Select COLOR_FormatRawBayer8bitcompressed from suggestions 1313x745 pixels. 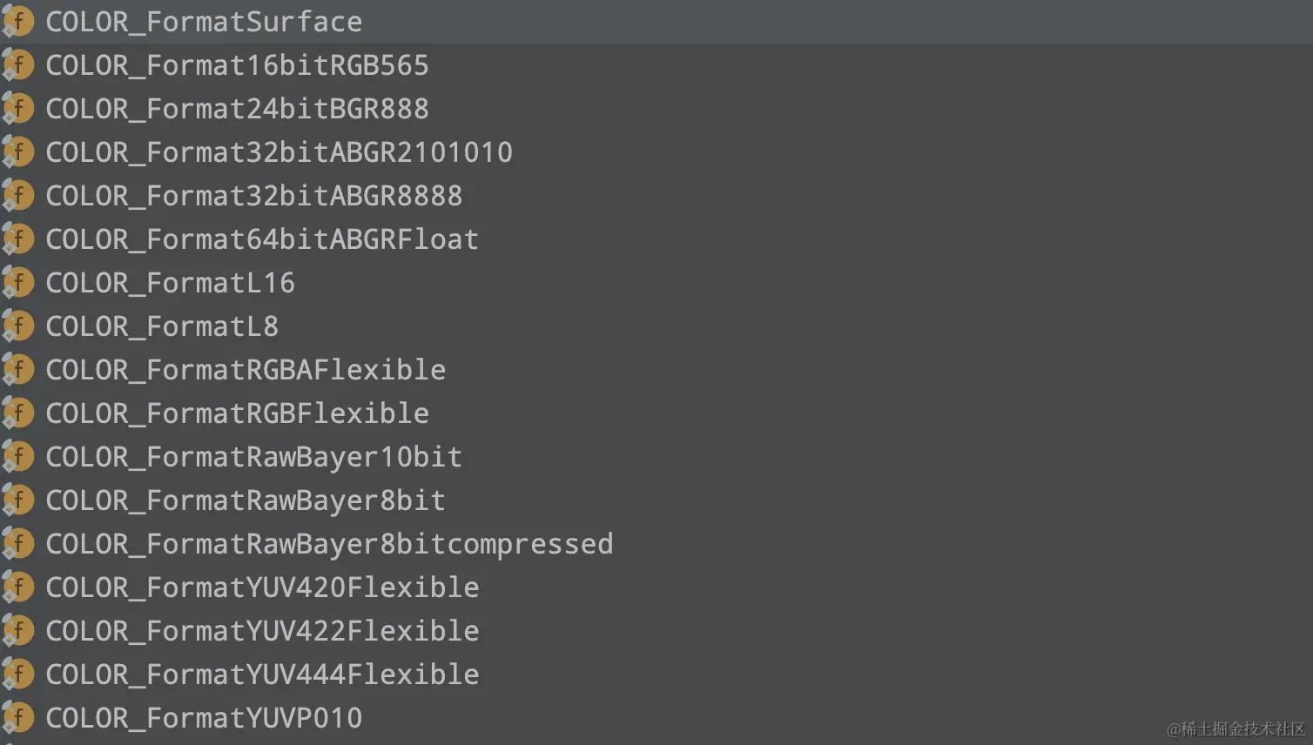pyautogui.click(x=329, y=544)
